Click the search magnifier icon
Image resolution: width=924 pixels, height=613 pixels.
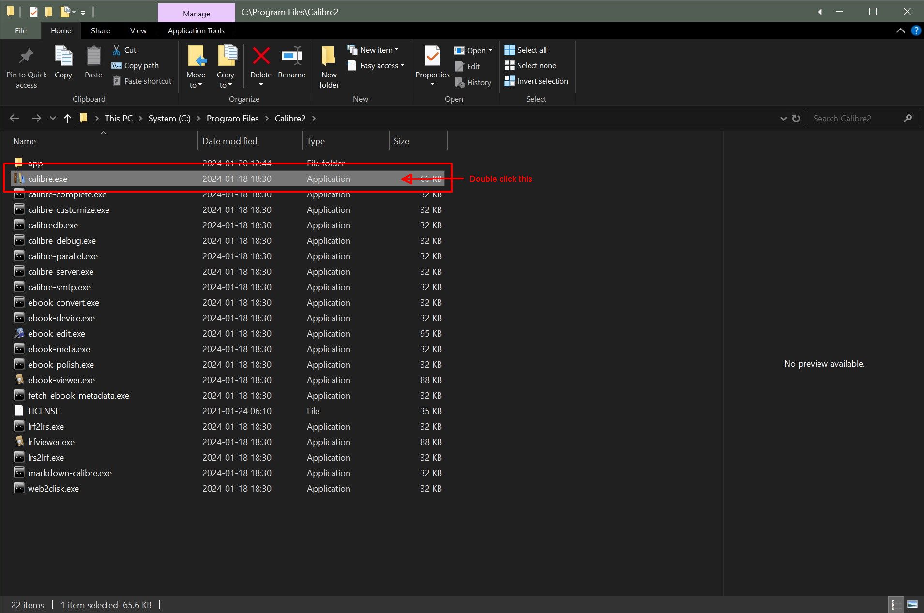[x=908, y=118]
